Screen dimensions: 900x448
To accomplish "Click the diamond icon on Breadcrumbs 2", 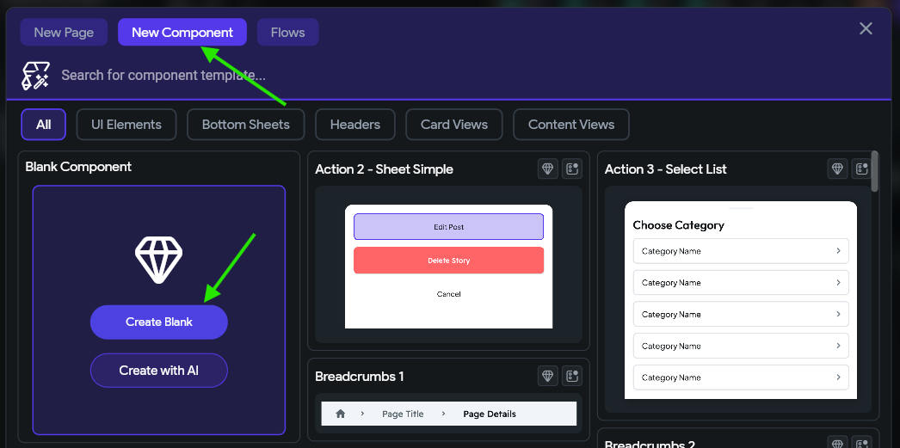I will point(837,444).
